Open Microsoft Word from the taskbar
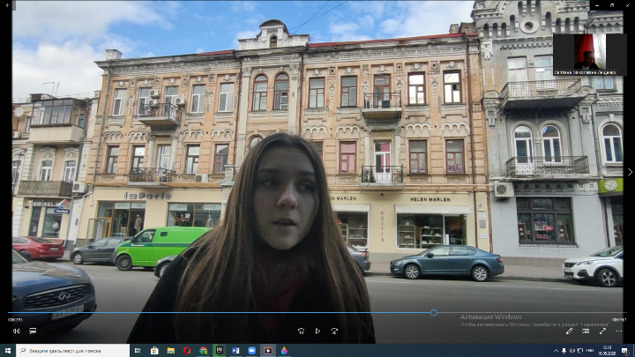This screenshot has height=357, width=635. 235,350
